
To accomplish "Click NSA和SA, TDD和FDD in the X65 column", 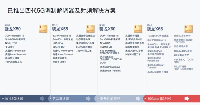I will pyautogui.click(x=183, y=61).
